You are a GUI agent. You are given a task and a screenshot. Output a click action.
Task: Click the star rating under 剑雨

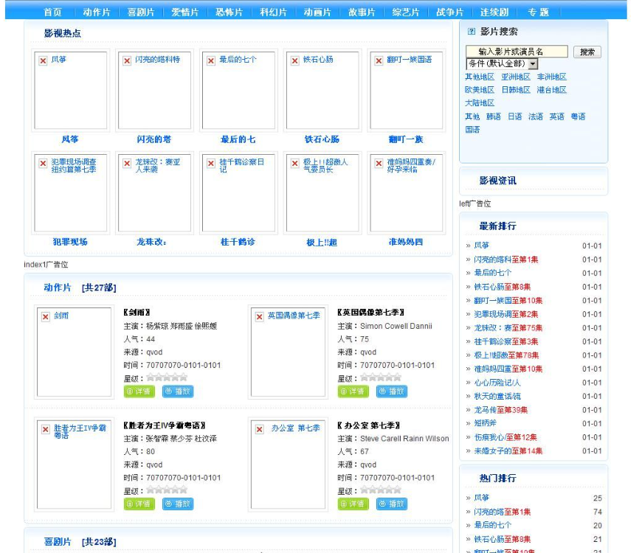pos(167,378)
